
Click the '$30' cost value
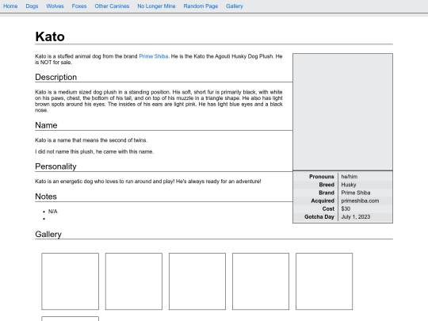click(x=346, y=208)
